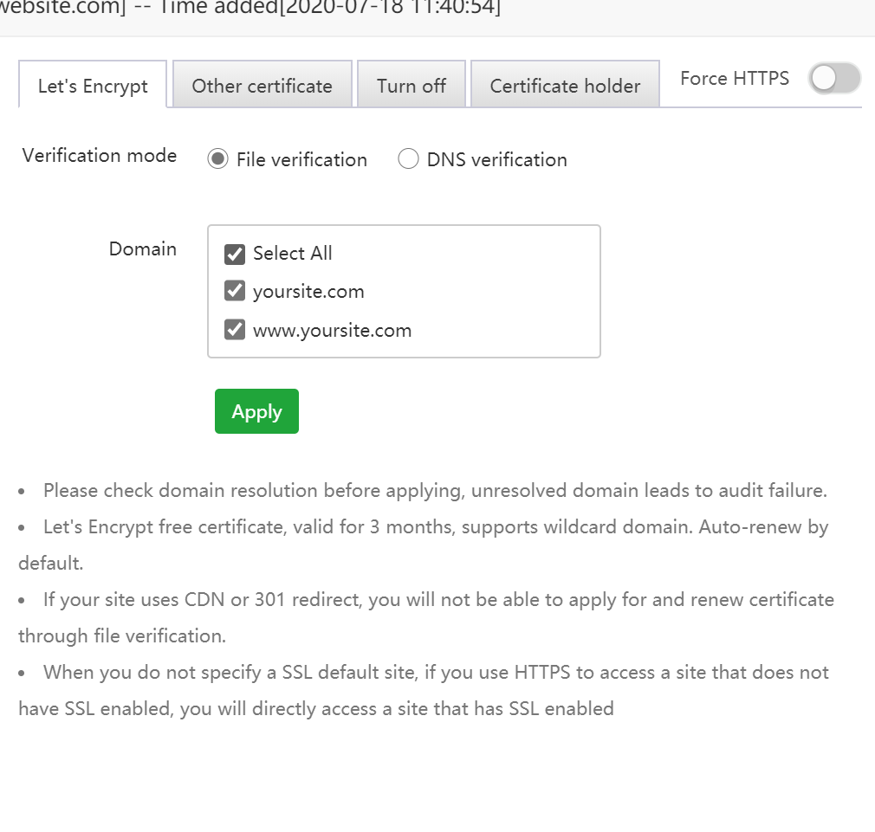This screenshot has height=832, width=875.
Task: Click the www.yoursite.com domain name text
Action: point(332,331)
